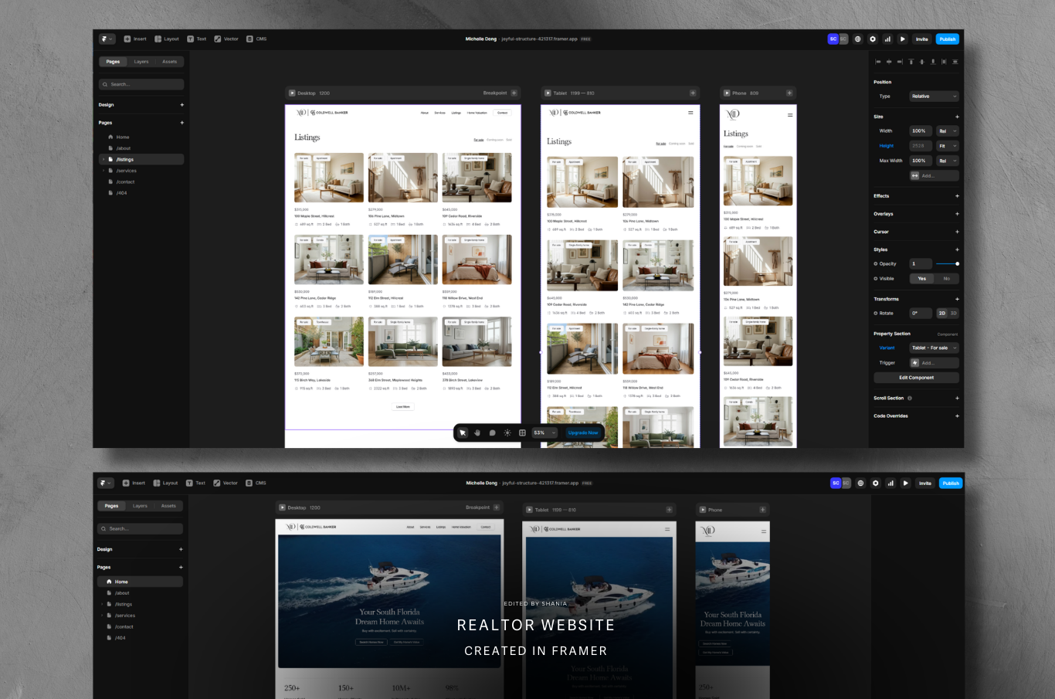The image size is (1055, 699).
Task: Play the Desktop breakpoint preview in top window
Action: tap(292, 93)
